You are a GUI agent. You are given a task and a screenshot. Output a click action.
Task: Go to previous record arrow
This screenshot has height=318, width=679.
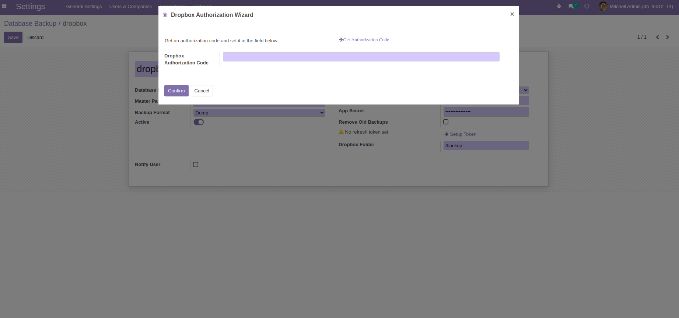pyautogui.click(x=657, y=37)
